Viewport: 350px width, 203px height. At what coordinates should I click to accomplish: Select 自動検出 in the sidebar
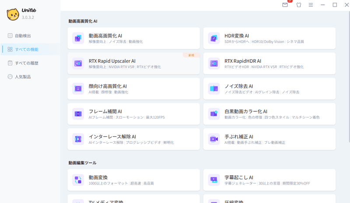(23, 36)
